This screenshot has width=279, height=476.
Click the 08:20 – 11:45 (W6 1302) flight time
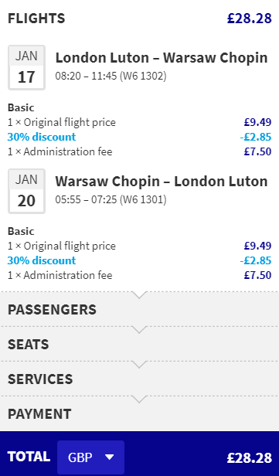point(111,76)
